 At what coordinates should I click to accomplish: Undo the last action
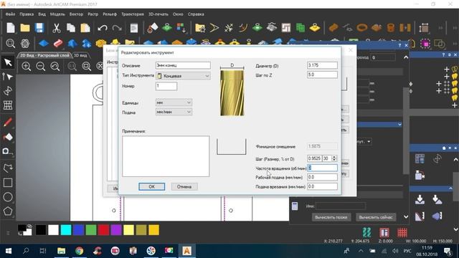point(103,28)
